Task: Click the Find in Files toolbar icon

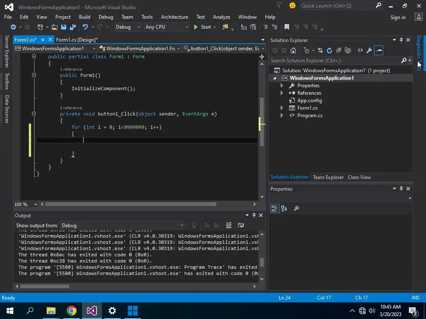Action: (x=225, y=27)
